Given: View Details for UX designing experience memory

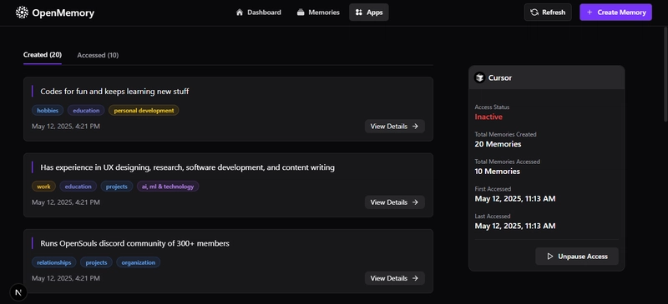Looking at the screenshot, I should (394, 202).
